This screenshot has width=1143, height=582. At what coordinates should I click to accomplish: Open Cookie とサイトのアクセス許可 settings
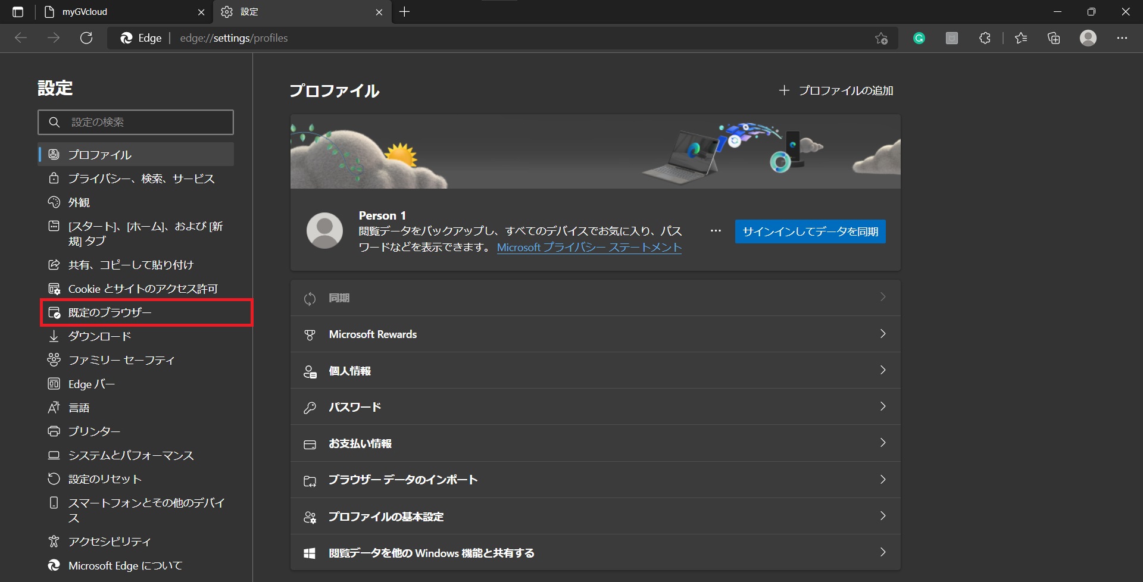tap(136, 289)
